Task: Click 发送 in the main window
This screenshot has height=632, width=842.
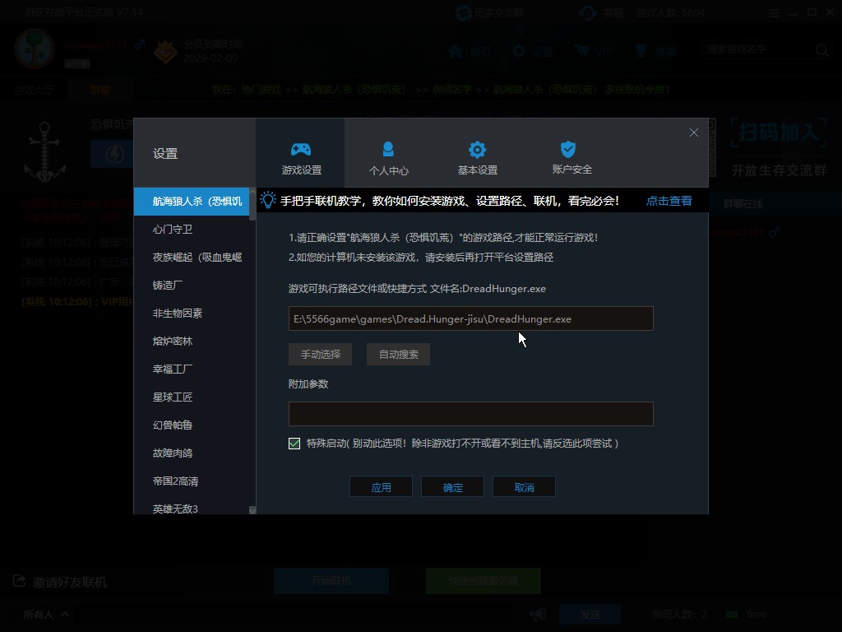Action: (590, 614)
